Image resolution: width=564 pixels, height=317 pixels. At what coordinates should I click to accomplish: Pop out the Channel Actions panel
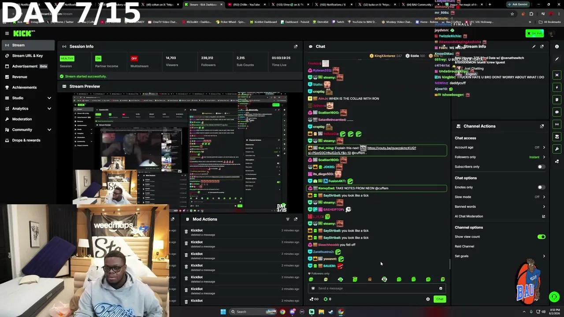542,126
